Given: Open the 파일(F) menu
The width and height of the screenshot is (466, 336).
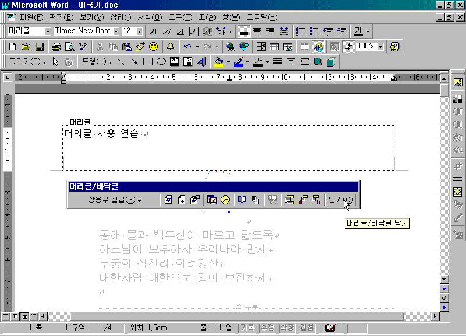Looking at the screenshot, I should point(31,17).
